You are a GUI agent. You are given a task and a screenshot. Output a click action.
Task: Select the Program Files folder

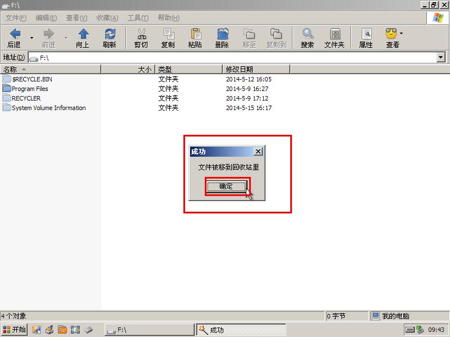25,89
